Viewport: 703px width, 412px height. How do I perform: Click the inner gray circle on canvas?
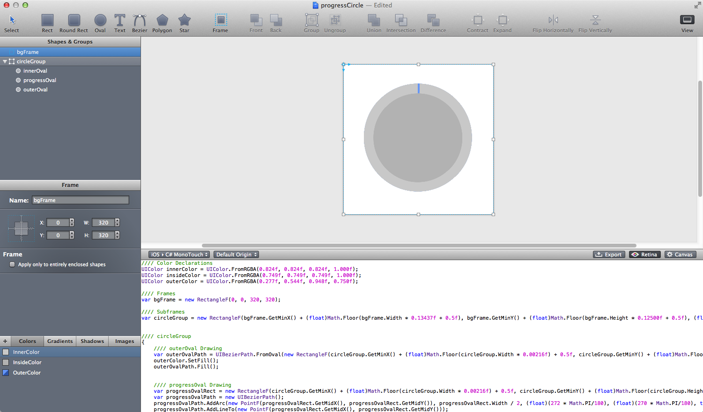point(418,138)
